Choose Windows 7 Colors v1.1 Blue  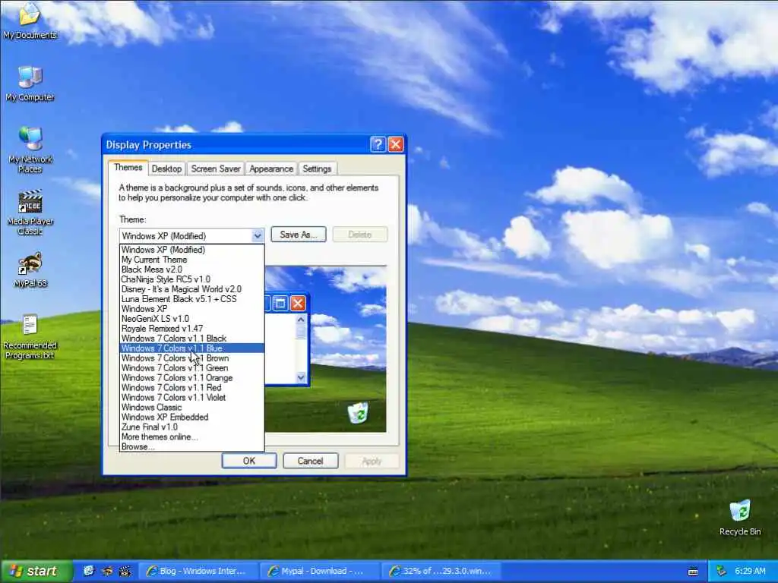click(192, 348)
